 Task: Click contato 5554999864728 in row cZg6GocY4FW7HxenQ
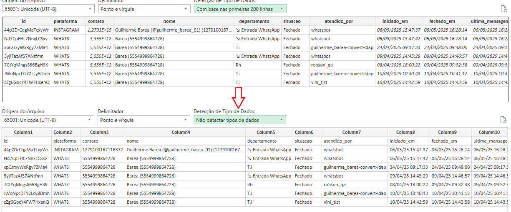point(103,202)
